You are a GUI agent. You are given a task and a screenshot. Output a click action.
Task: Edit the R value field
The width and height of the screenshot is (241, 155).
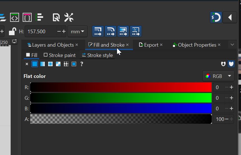tap(218, 87)
